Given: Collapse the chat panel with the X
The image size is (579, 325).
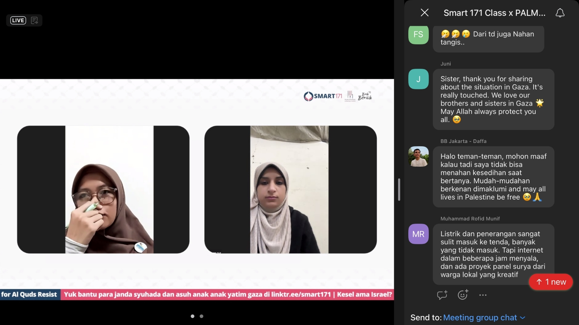Looking at the screenshot, I should point(425,13).
